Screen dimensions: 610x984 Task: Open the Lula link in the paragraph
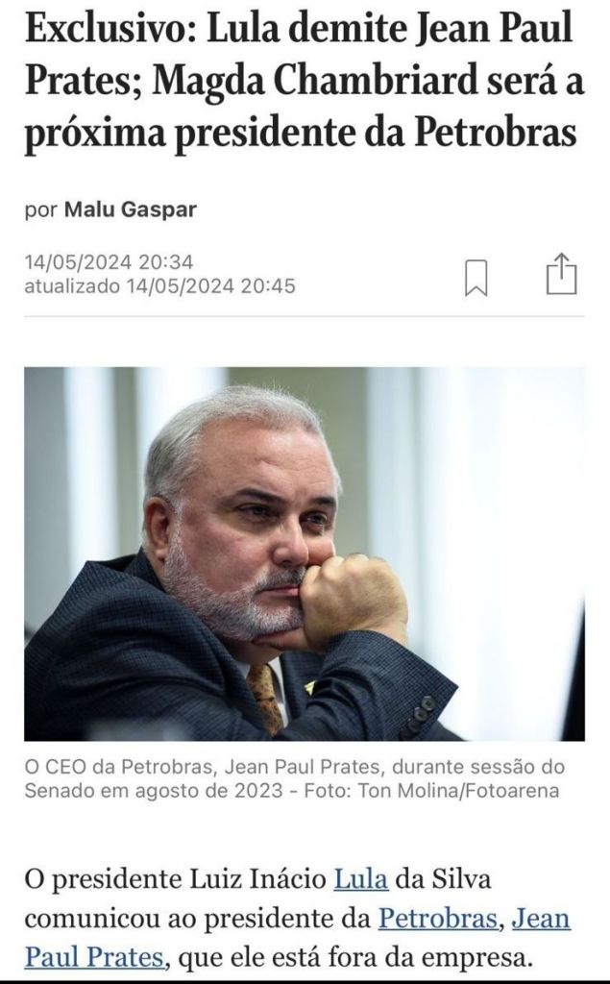[x=360, y=878]
